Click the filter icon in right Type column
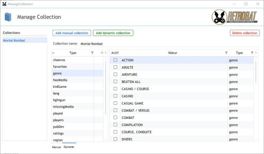The width and height of the screenshot is (264, 154). pyautogui.click(x=252, y=53)
